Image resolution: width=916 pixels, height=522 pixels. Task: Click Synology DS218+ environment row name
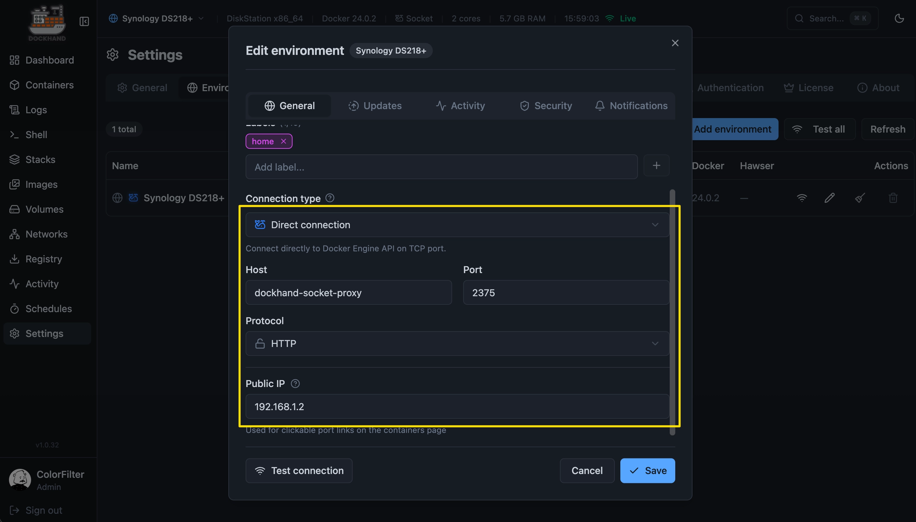(x=184, y=198)
